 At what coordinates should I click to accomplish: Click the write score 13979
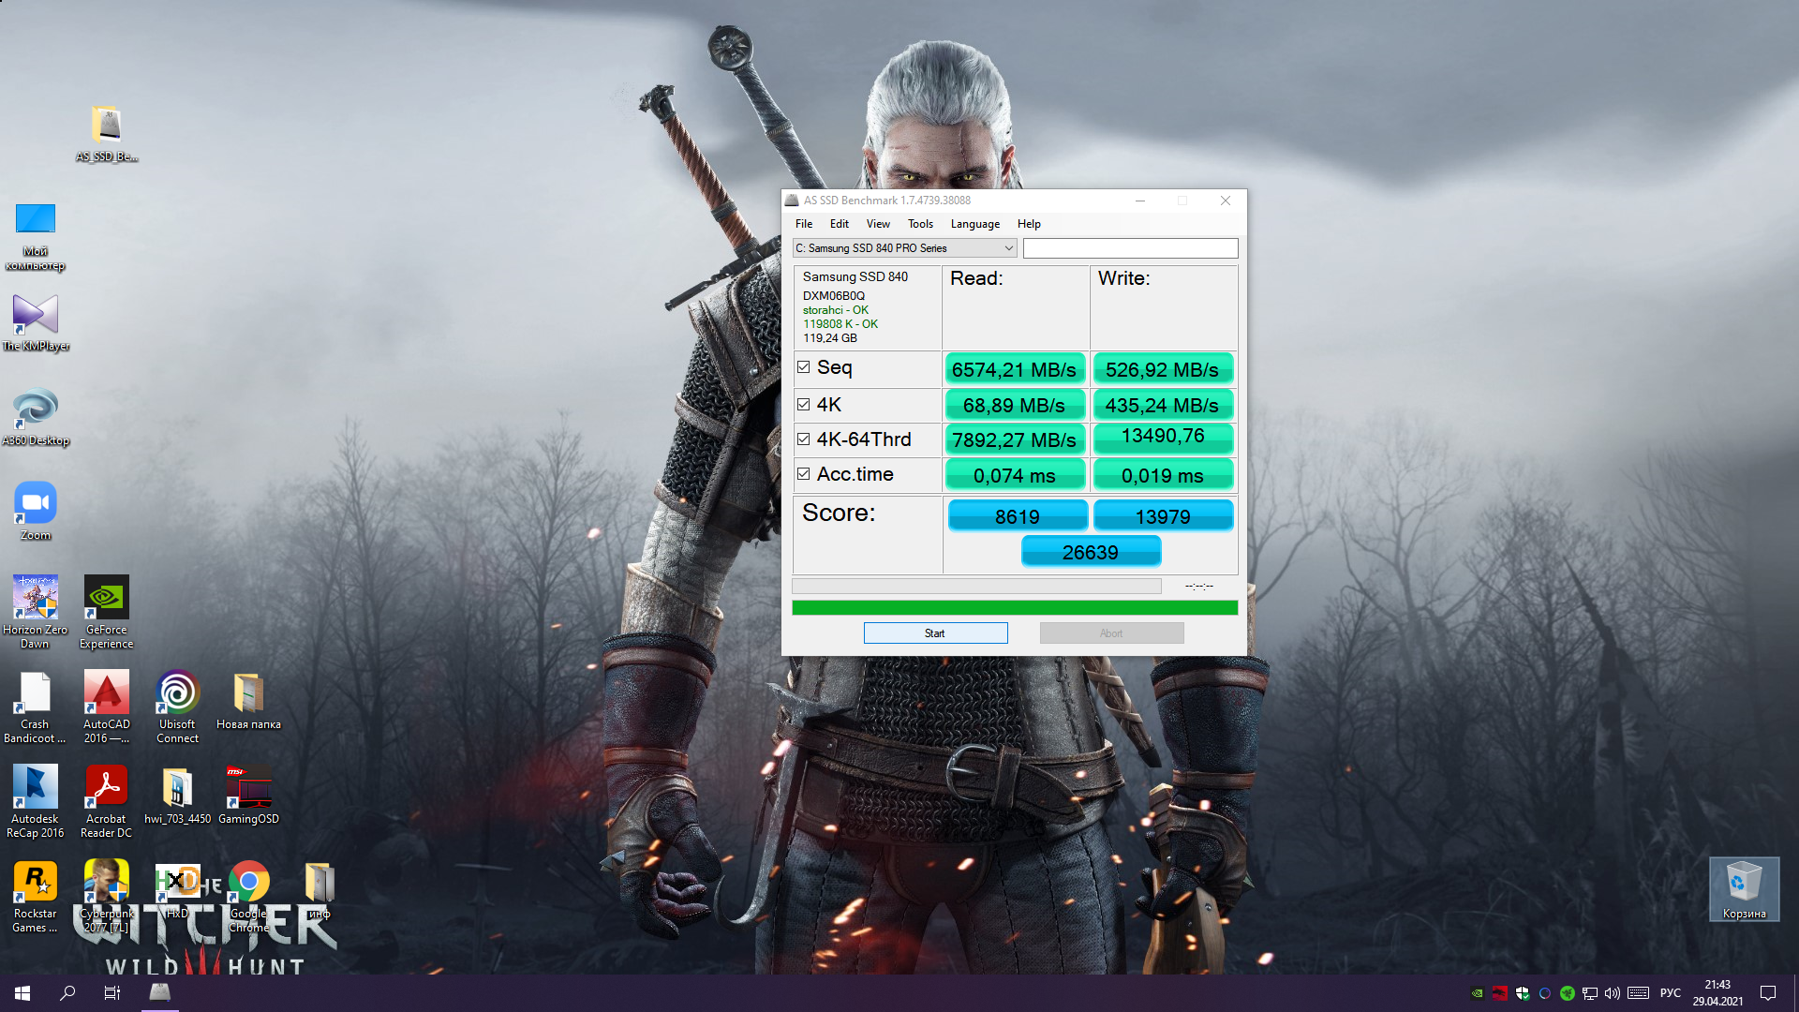tap(1164, 516)
